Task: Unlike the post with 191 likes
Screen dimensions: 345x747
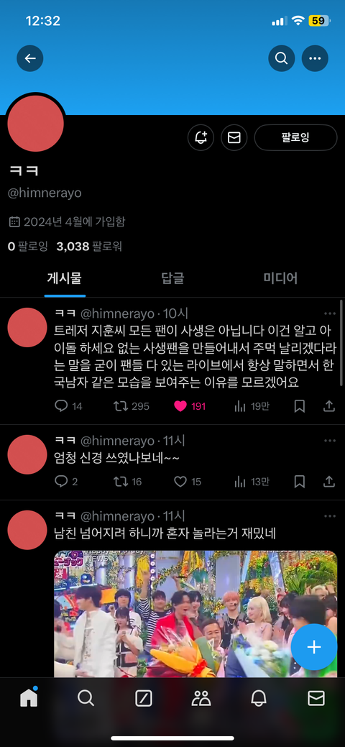Action: (180, 406)
